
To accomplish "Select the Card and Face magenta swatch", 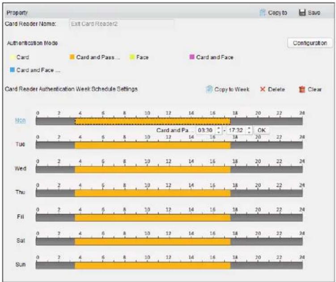I will tap(192, 57).
